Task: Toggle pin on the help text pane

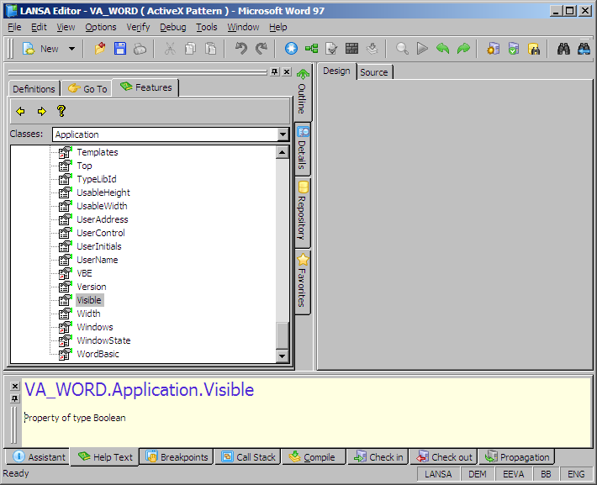Action: (14, 398)
